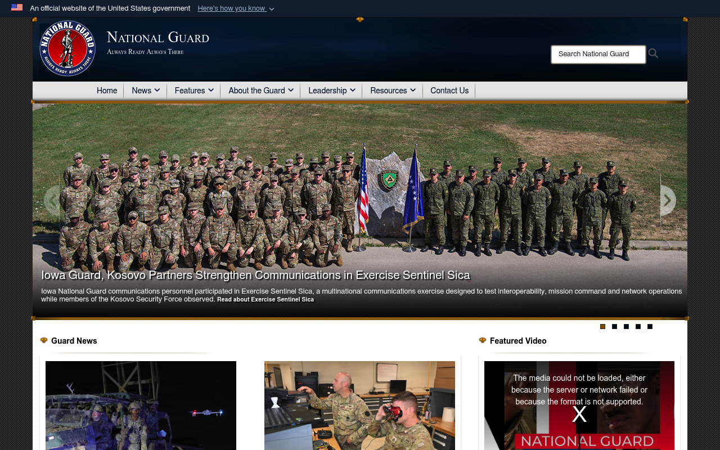Select the first carousel indicator dot
720x450 pixels.
(x=603, y=326)
